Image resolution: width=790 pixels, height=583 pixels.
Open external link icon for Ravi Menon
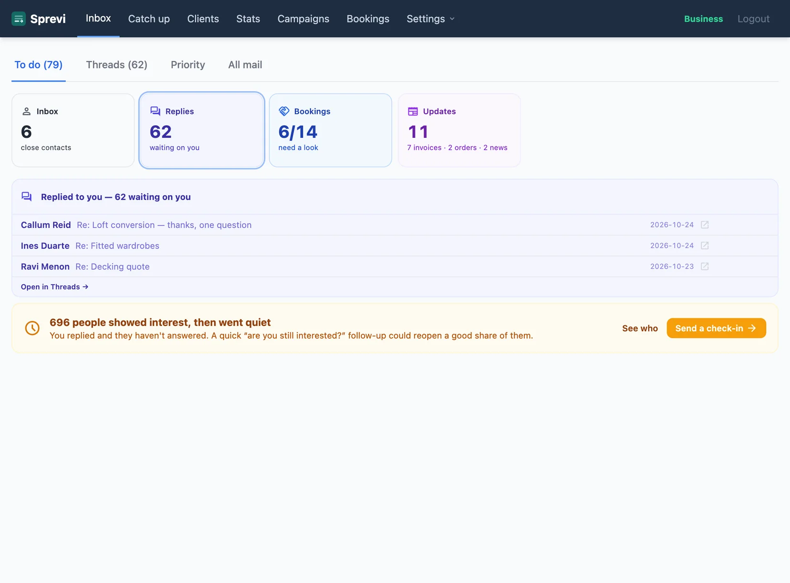click(x=705, y=267)
